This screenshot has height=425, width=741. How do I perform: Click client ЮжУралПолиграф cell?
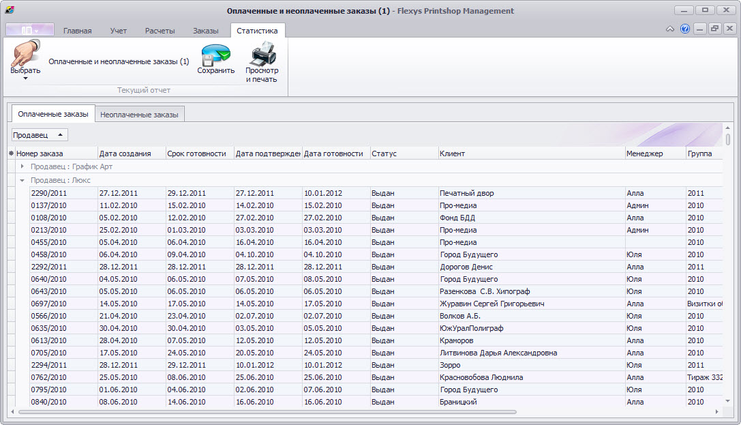532,328
